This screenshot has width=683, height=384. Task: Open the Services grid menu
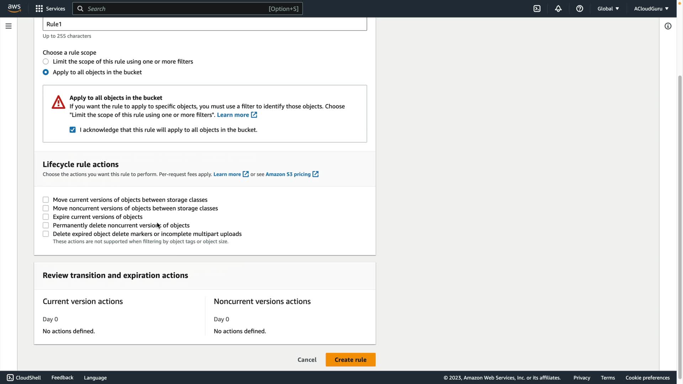coord(50,9)
